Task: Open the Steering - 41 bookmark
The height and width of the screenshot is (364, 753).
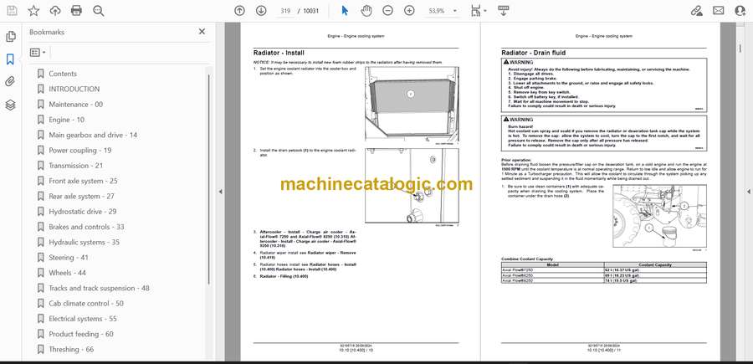Action: [x=69, y=258]
